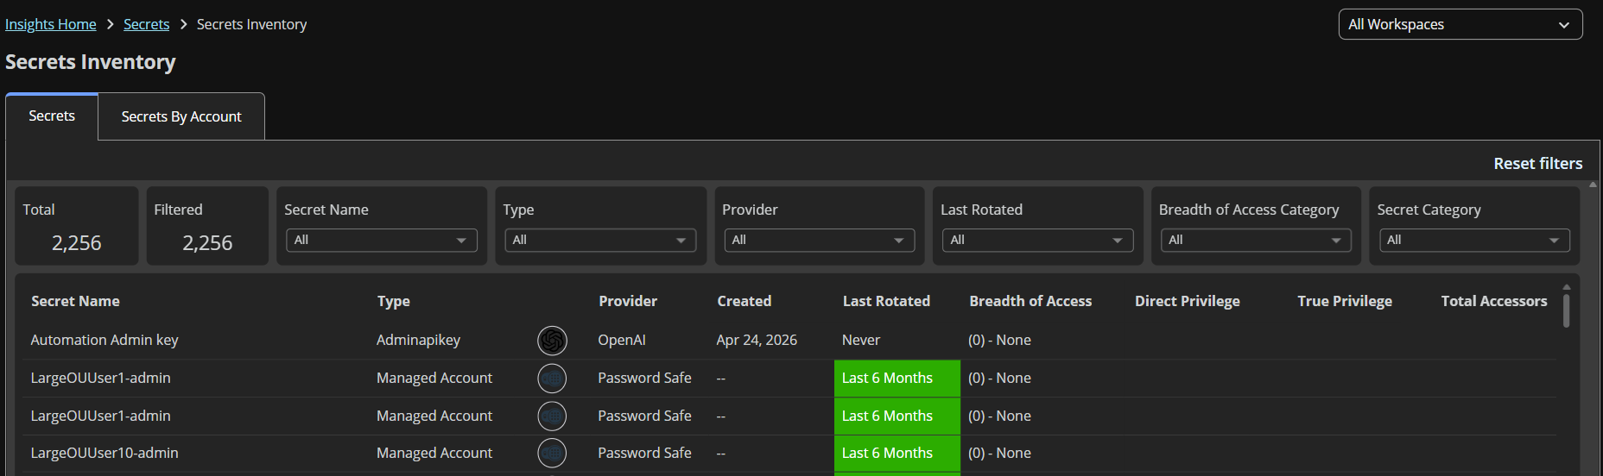Sort by Last Rotated column header
Screen dimensions: 1603x476
pyautogui.click(x=886, y=301)
